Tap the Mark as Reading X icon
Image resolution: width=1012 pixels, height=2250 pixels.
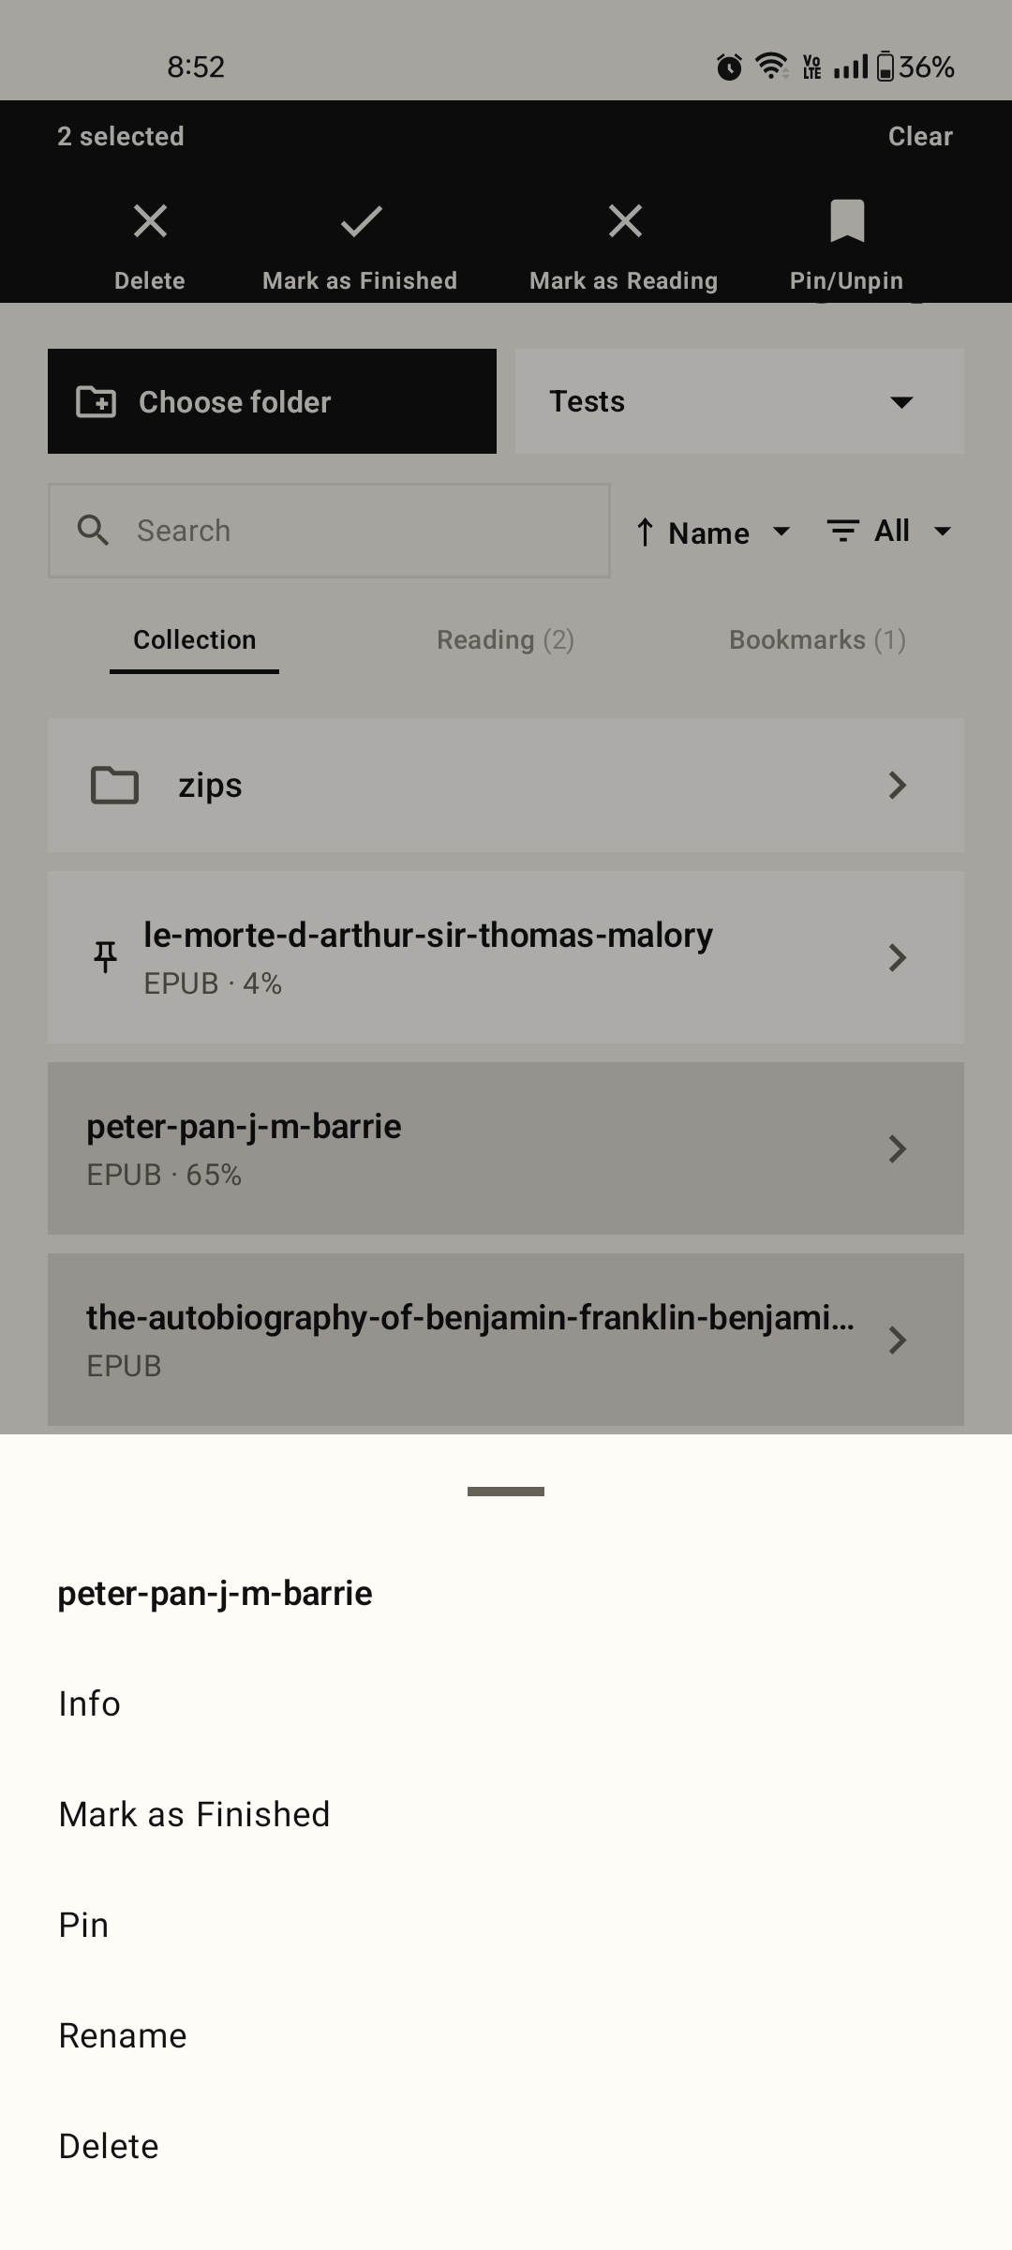[625, 221]
